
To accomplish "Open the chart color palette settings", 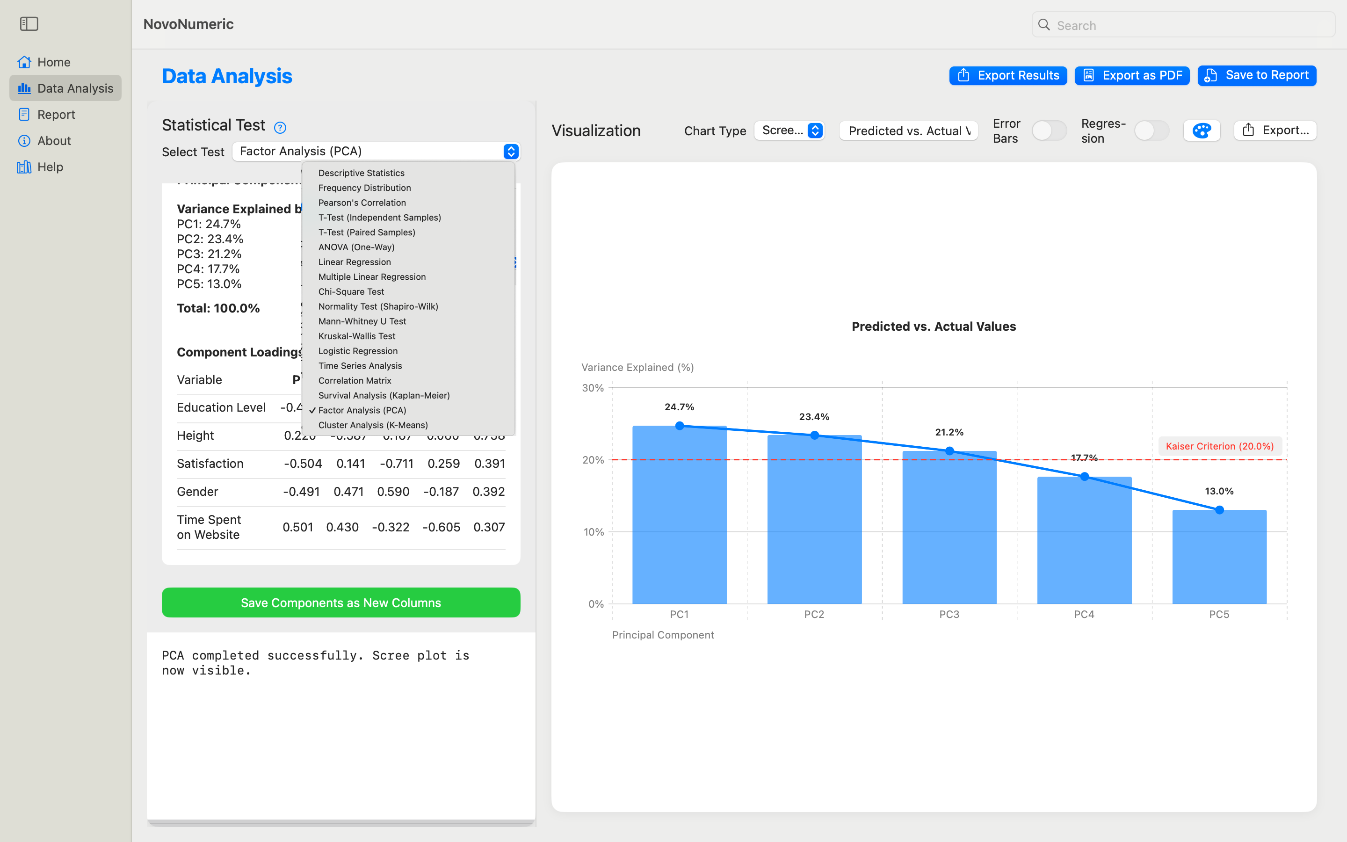I will coord(1202,131).
